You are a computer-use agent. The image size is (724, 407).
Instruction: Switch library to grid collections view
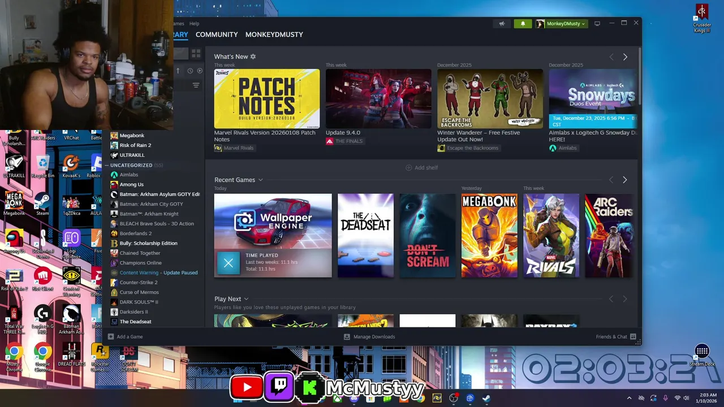tap(196, 54)
